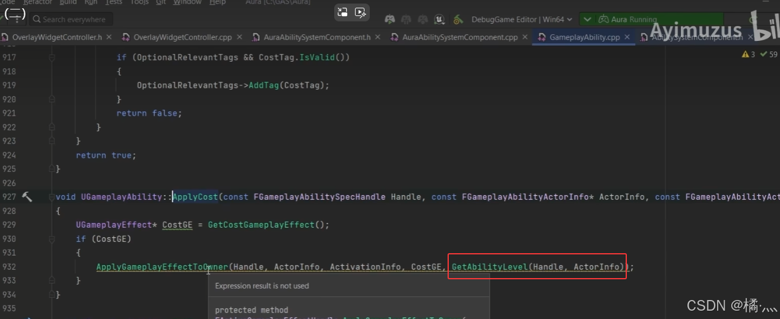Screen dimensions: 780x319
Task: Close the AuraAbilitySystemComponent.h tab
Action: (378, 37)
